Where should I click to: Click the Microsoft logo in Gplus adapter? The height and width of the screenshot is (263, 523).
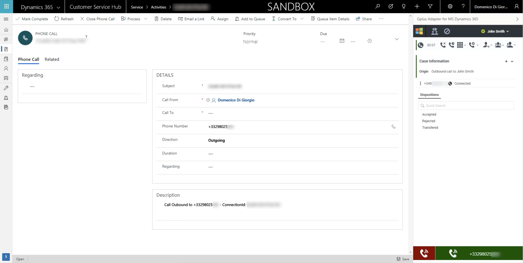[x=419, y=31]
